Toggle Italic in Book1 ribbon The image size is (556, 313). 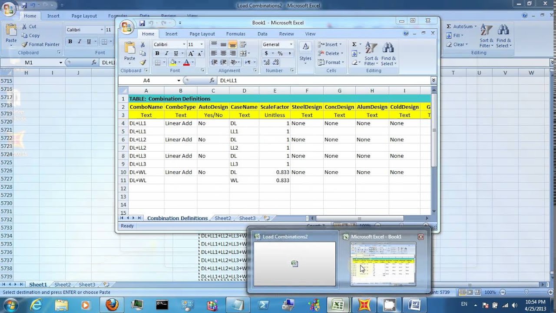[166, 53]
